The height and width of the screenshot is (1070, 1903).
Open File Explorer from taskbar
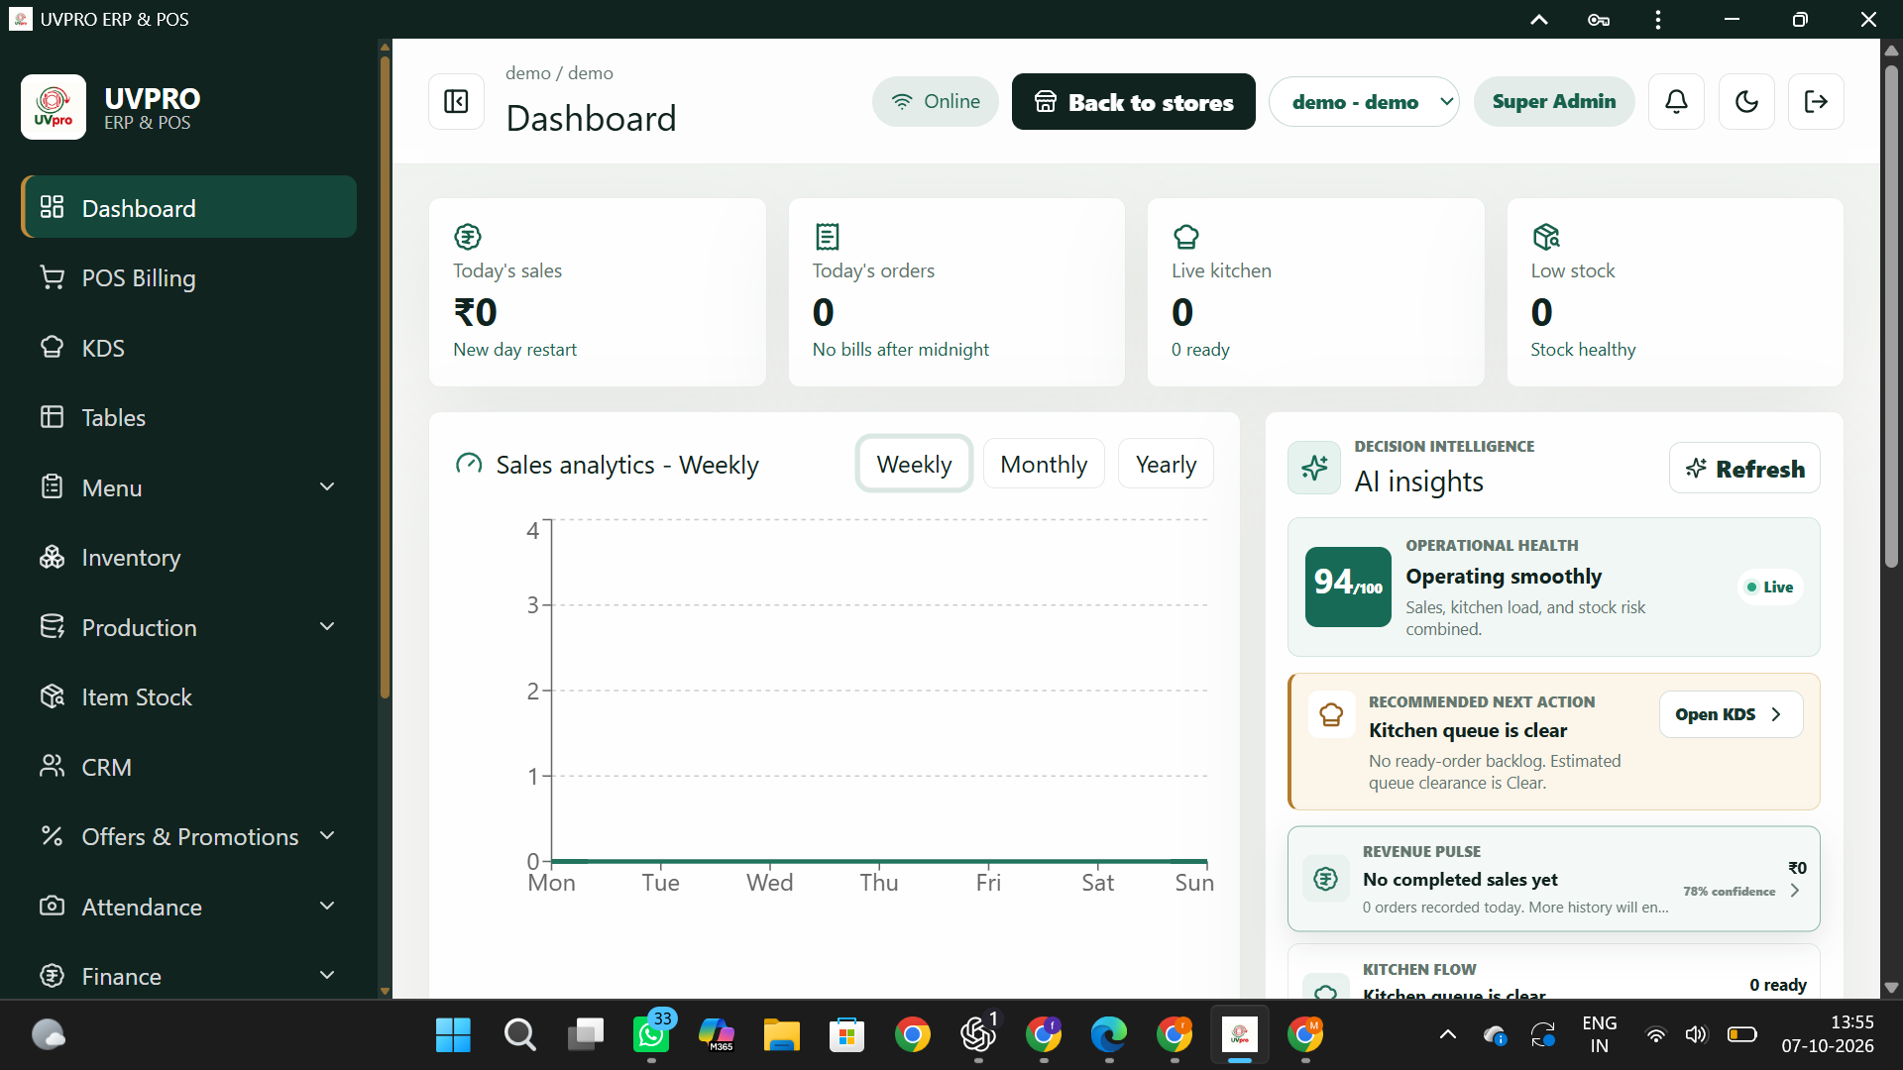(781, 1035)
